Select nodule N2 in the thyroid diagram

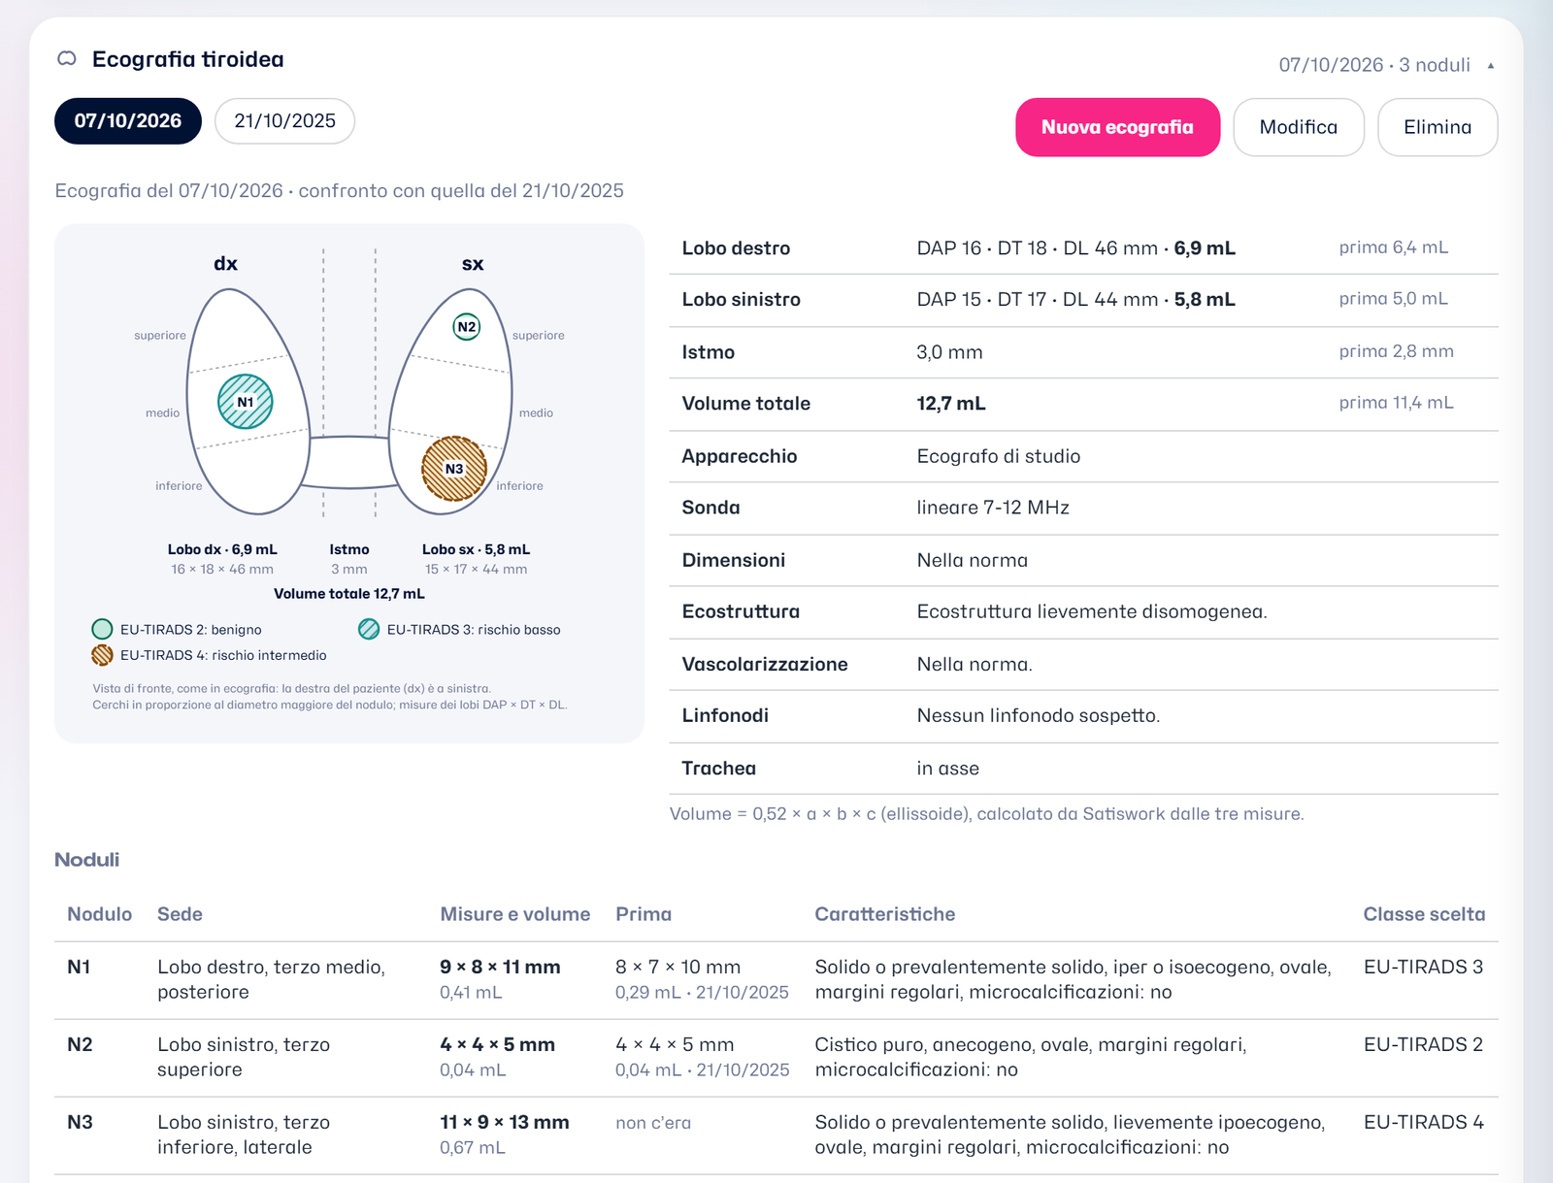click(467, 327)
